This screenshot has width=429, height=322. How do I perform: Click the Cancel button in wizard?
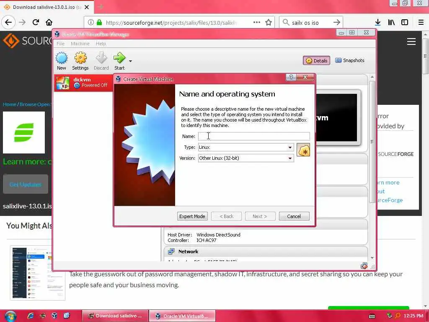[x=294, y=216]
